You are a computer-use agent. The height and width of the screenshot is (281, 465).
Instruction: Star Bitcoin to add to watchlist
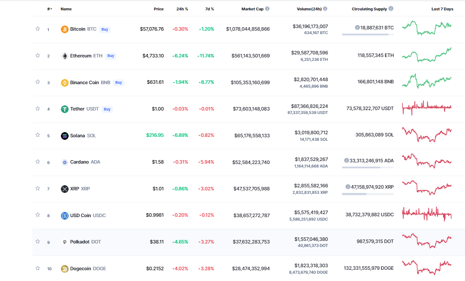pyautogui.click(x=38, y=29)
